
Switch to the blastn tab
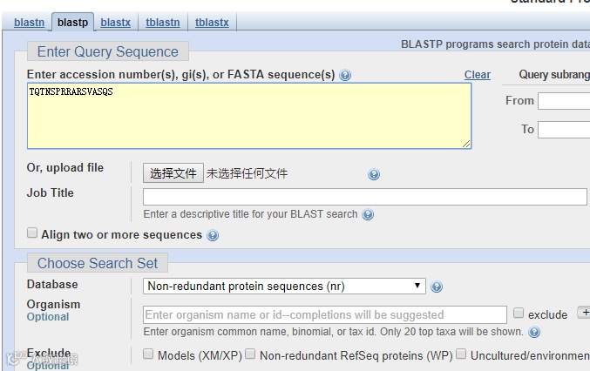(x=29, y=23)
